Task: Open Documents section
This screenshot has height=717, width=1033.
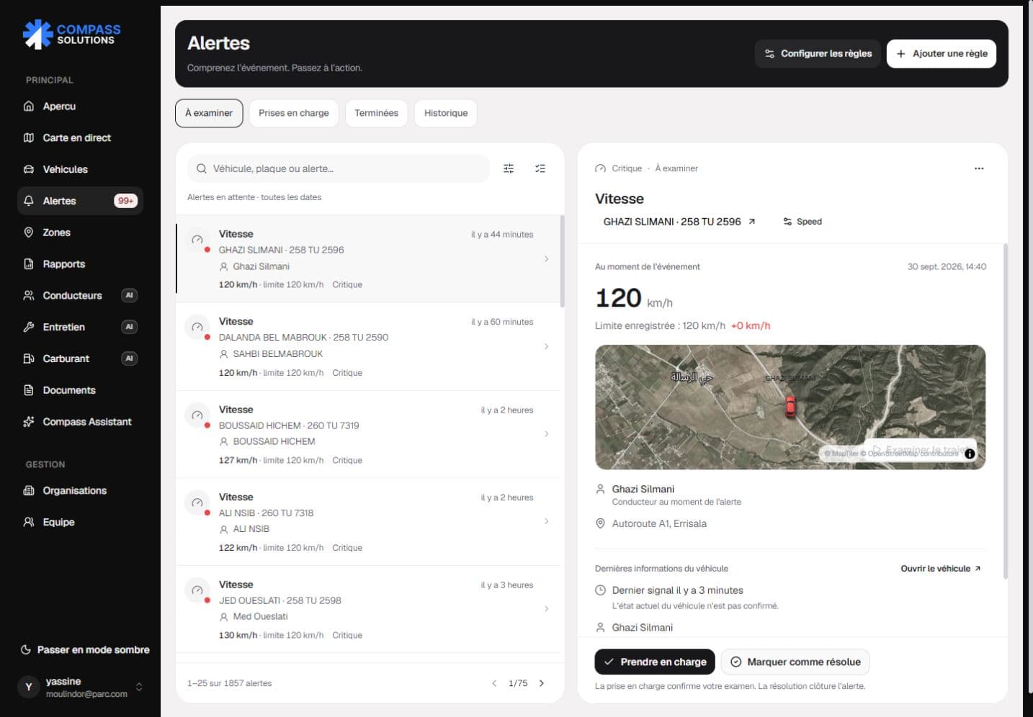Action: pyautogui.click(x=80, y=390)
